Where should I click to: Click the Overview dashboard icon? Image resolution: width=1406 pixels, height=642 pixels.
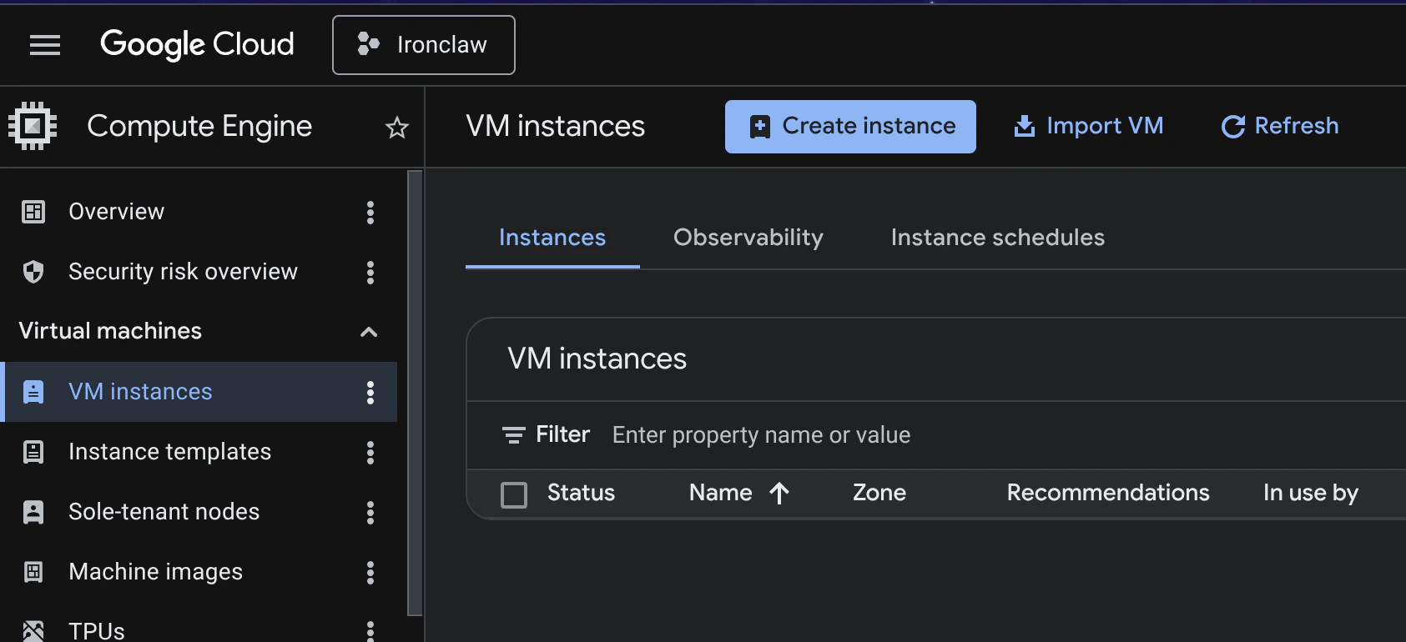pos(33,212)
